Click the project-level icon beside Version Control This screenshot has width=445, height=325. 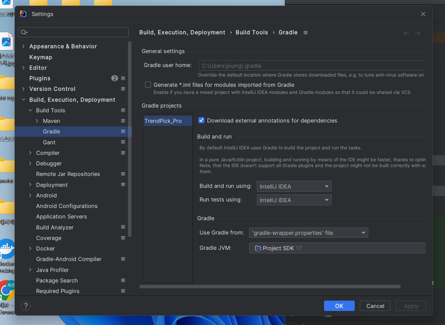pos(123,89)
